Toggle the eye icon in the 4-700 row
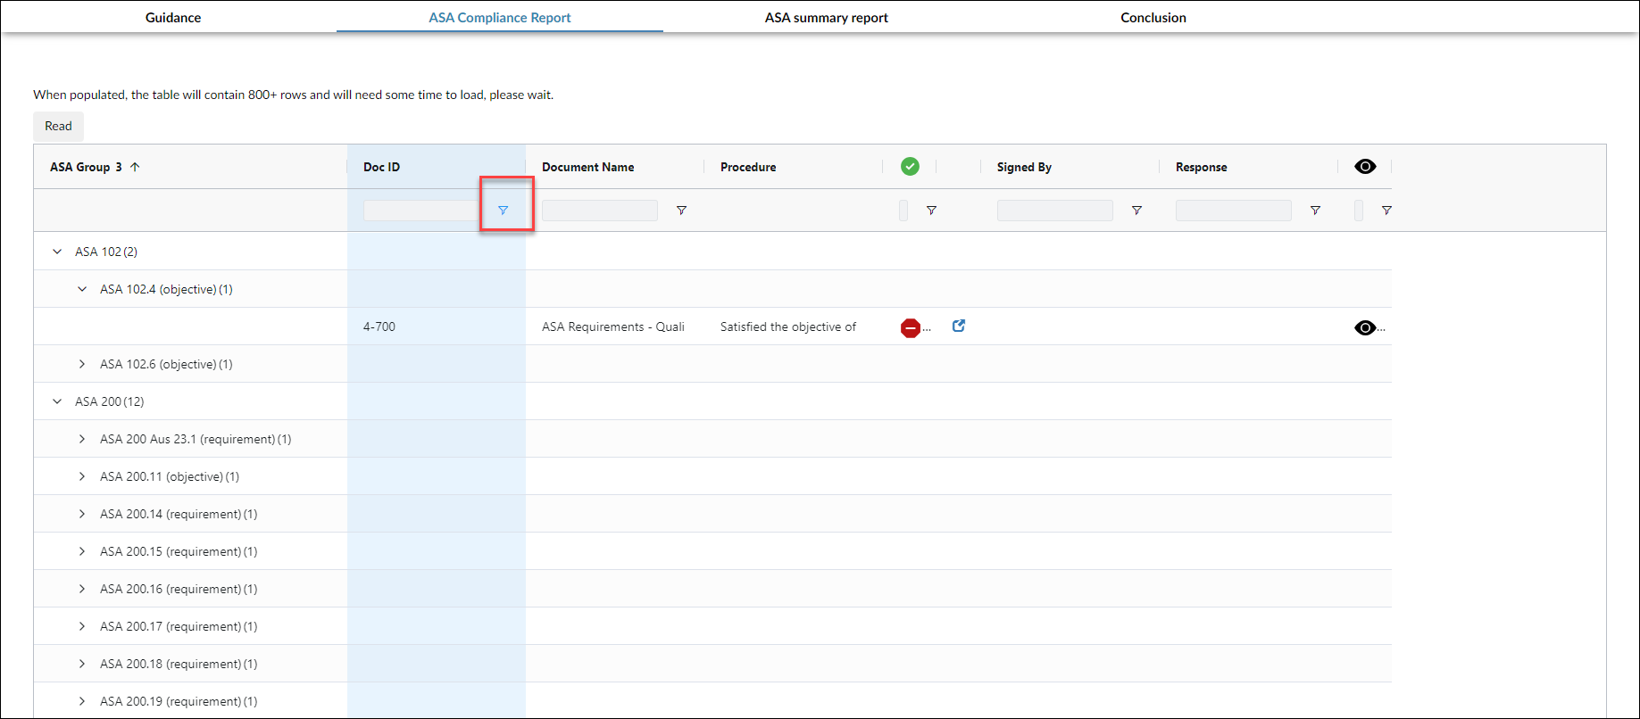Viewport: 1640px width, 719px height. coord(1365,327)
